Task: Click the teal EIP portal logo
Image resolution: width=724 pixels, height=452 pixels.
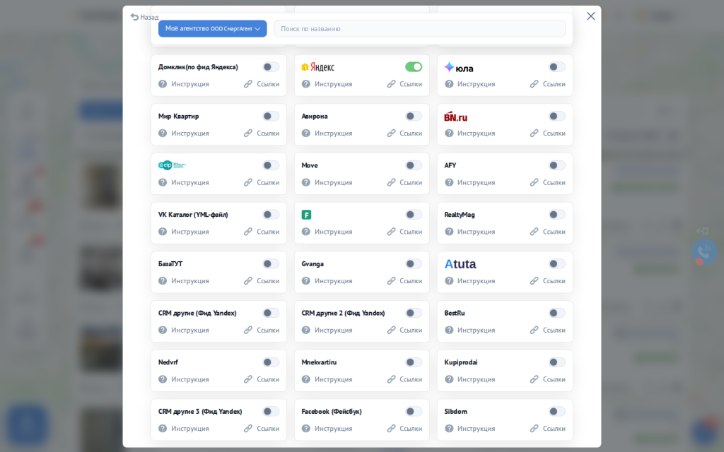Action: [173, 165]
